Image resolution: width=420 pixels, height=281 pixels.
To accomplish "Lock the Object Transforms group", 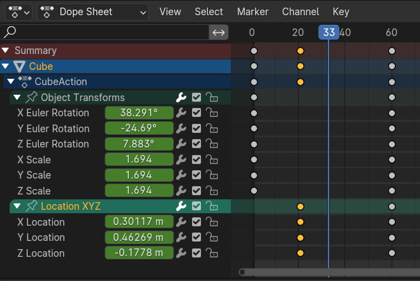I will point(211,98).
